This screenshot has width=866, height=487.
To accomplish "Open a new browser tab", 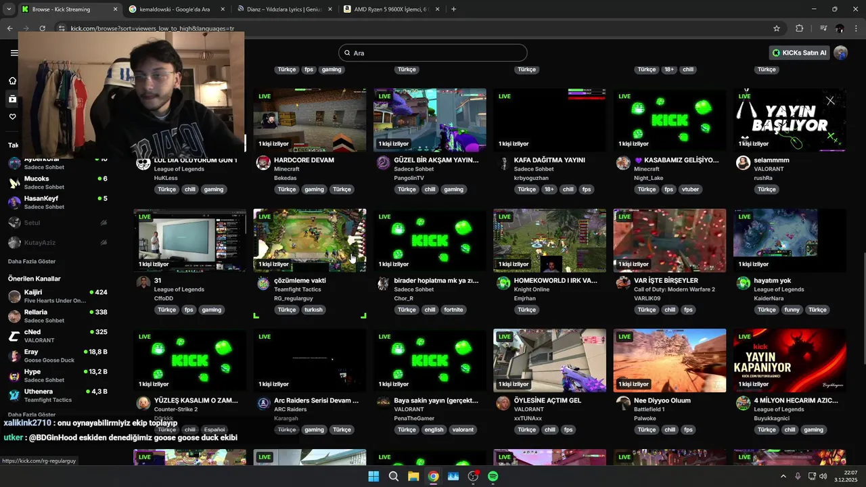I will tap(453, 9).
